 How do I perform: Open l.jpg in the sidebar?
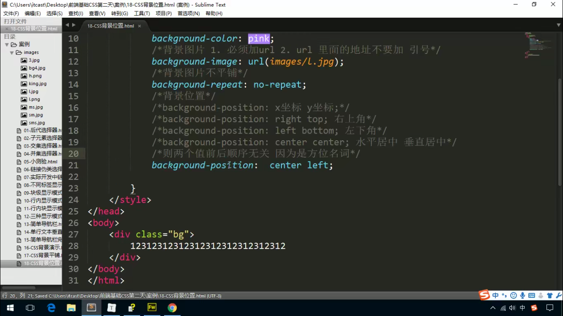(33, 91)
